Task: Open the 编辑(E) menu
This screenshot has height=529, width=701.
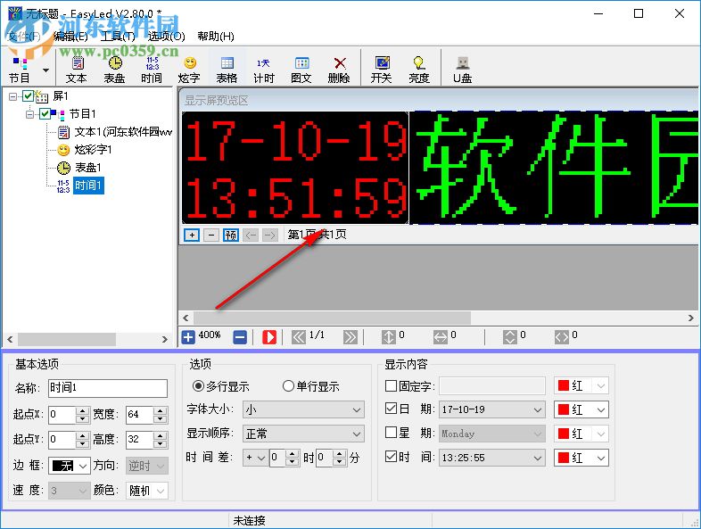Action: [70, 37]
